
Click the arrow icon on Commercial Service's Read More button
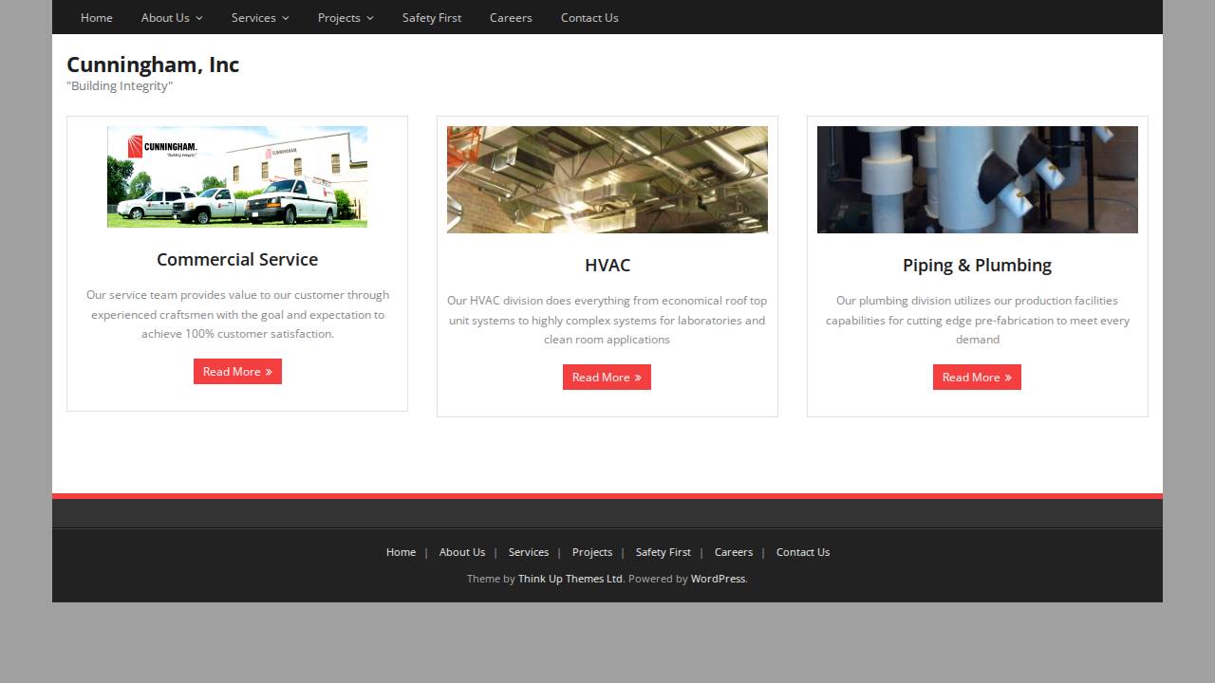[267, 371]
